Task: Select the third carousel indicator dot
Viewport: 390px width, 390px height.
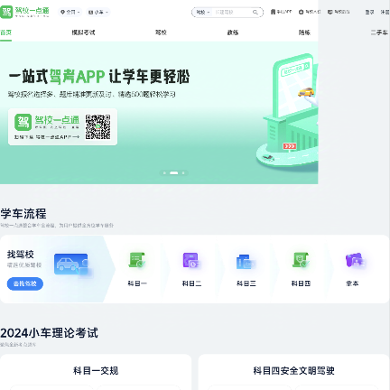Action: 183,172
